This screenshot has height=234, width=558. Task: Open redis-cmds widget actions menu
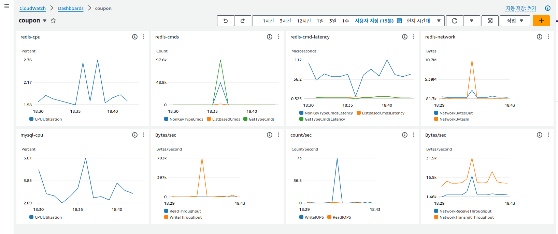(x=278, y=37)
